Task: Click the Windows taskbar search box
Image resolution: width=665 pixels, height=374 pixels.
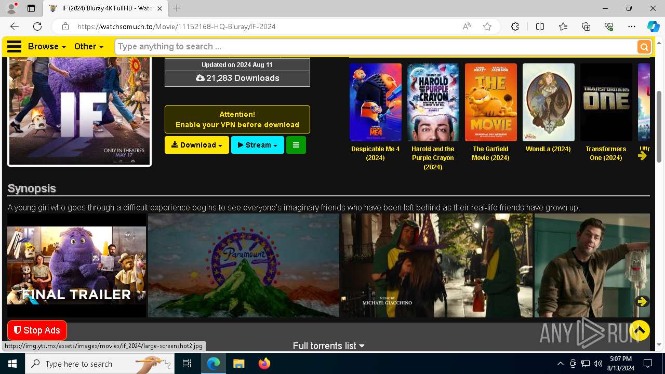Action: click(x=99, y=364)
